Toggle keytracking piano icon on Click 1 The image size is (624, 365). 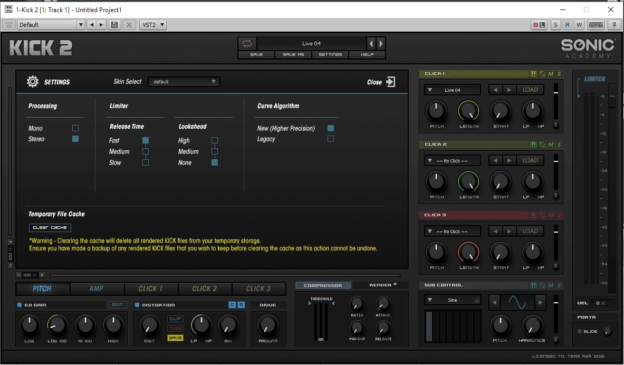point(534,74)
